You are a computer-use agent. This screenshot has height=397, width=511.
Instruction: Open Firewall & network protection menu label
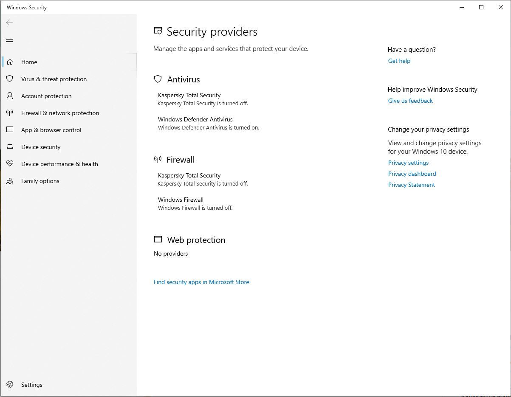[x=60, y=113]
